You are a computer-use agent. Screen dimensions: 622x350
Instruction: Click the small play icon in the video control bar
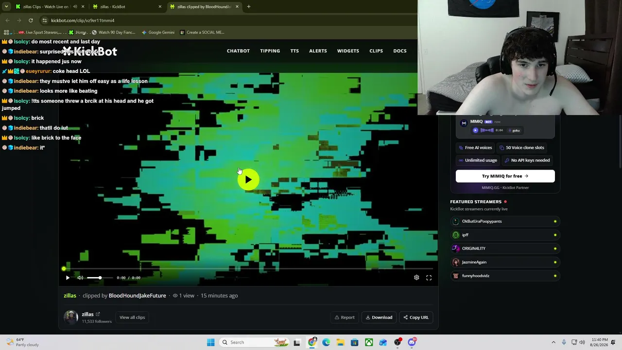(68, 278)
